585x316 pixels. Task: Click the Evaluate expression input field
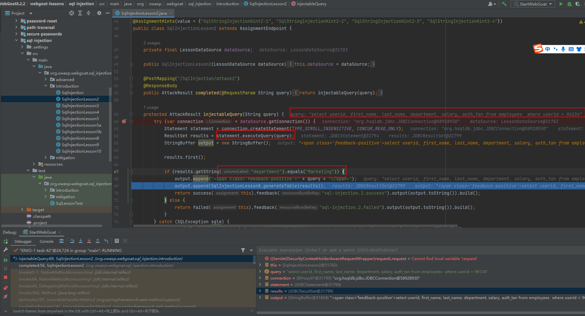[x=420, y=250]
